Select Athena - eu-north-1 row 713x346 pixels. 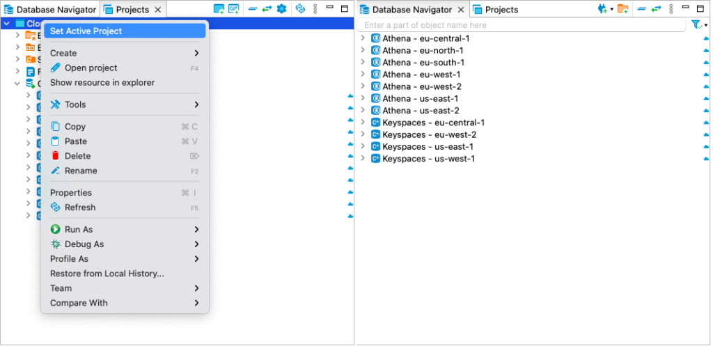click(x=533, y=50)
